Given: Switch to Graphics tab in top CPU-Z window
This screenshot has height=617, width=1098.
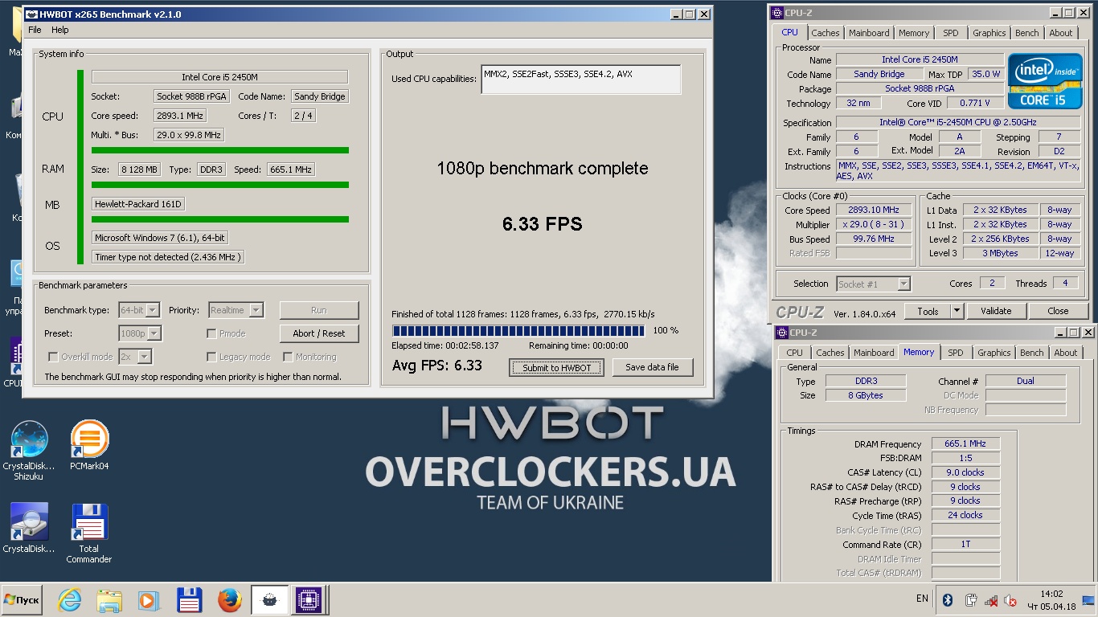Looking at the screenshot, I should click(989, 33).
